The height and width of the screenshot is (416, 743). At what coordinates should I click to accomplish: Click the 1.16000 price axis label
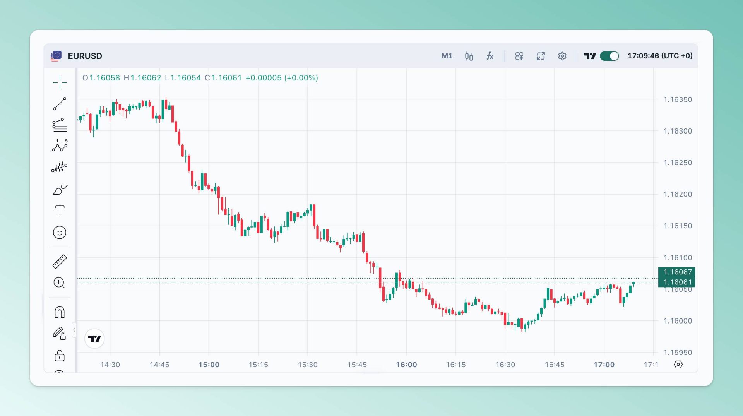pos(678,321)
